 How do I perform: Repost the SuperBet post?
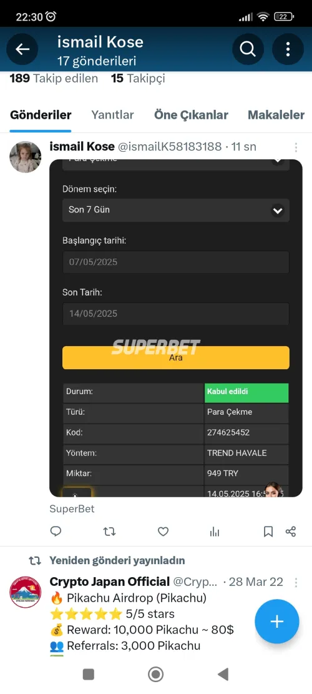(110, 531)
